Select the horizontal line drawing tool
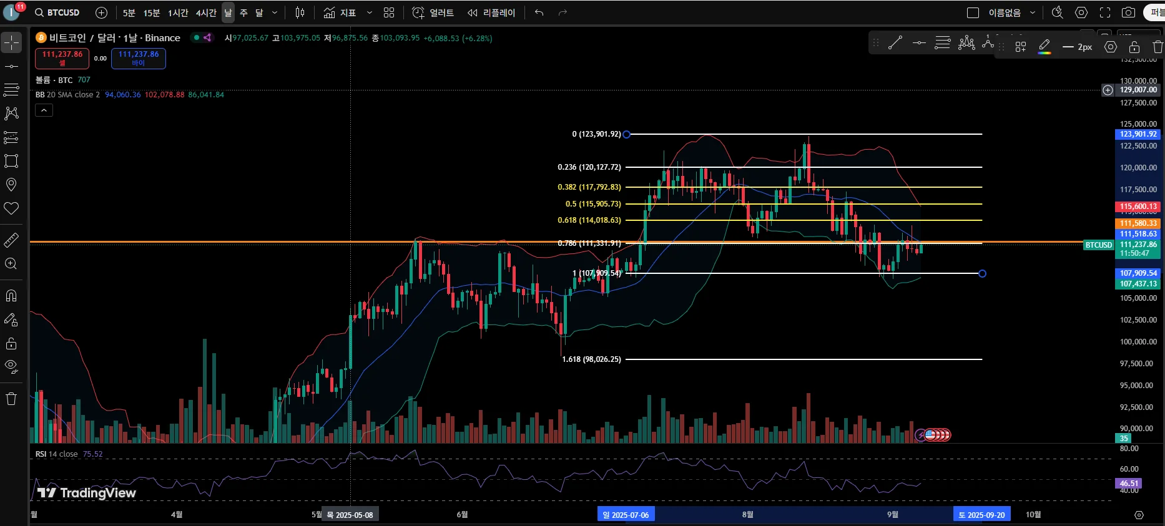 click(11, 66)
